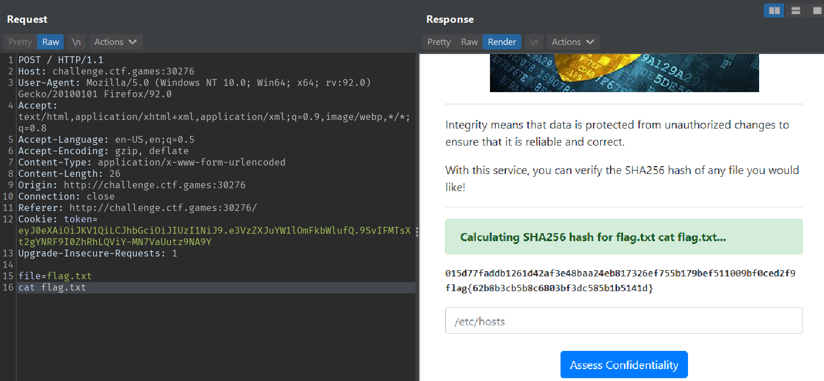The width and height of the screenshot is (824, 381).
Task: Place the cursor on the 'cat flag.txt' request line
Action: pos(52,288)
